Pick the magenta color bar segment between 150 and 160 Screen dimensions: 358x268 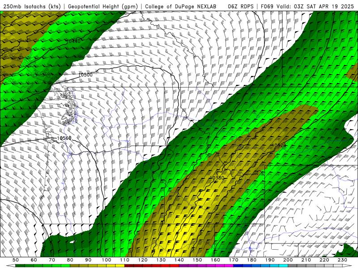(206, 266)
